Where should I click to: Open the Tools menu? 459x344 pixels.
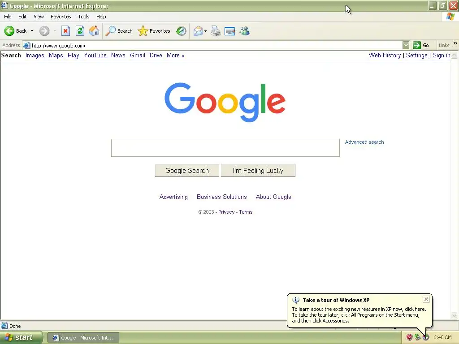[84, 17]
